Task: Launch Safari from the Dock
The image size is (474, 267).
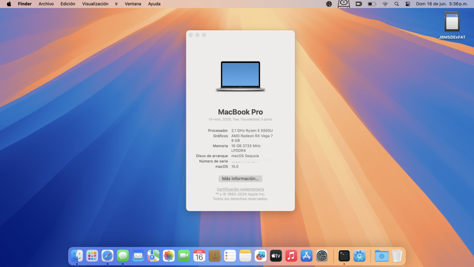Action: (107, 256)
